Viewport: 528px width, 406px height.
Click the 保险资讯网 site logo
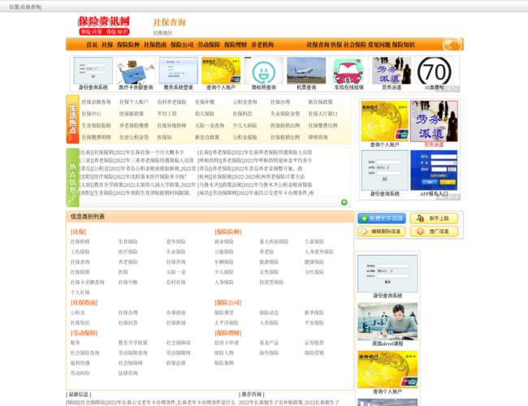104,26
